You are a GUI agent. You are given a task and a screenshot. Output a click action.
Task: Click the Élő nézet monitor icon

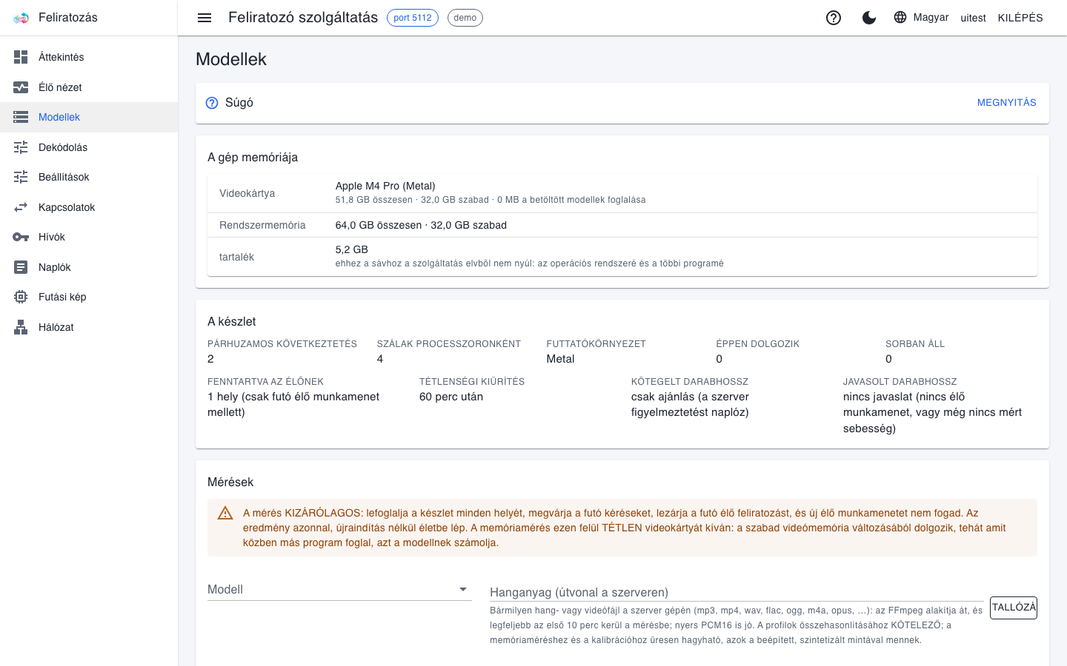[21, 87]
